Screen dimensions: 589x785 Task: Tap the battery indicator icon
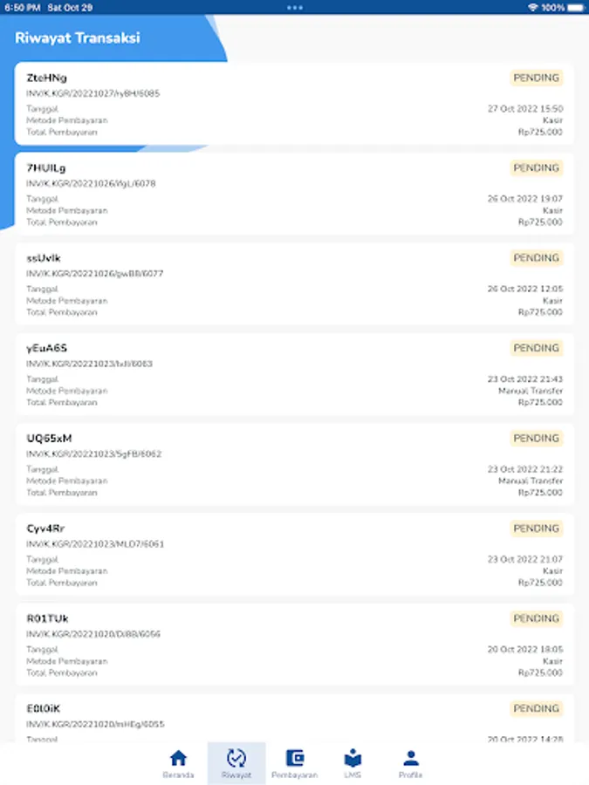pos(576,8)
